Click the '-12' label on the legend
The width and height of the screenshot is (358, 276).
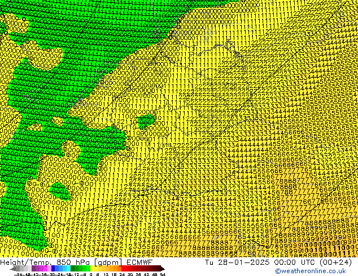[x=75, y=275]
